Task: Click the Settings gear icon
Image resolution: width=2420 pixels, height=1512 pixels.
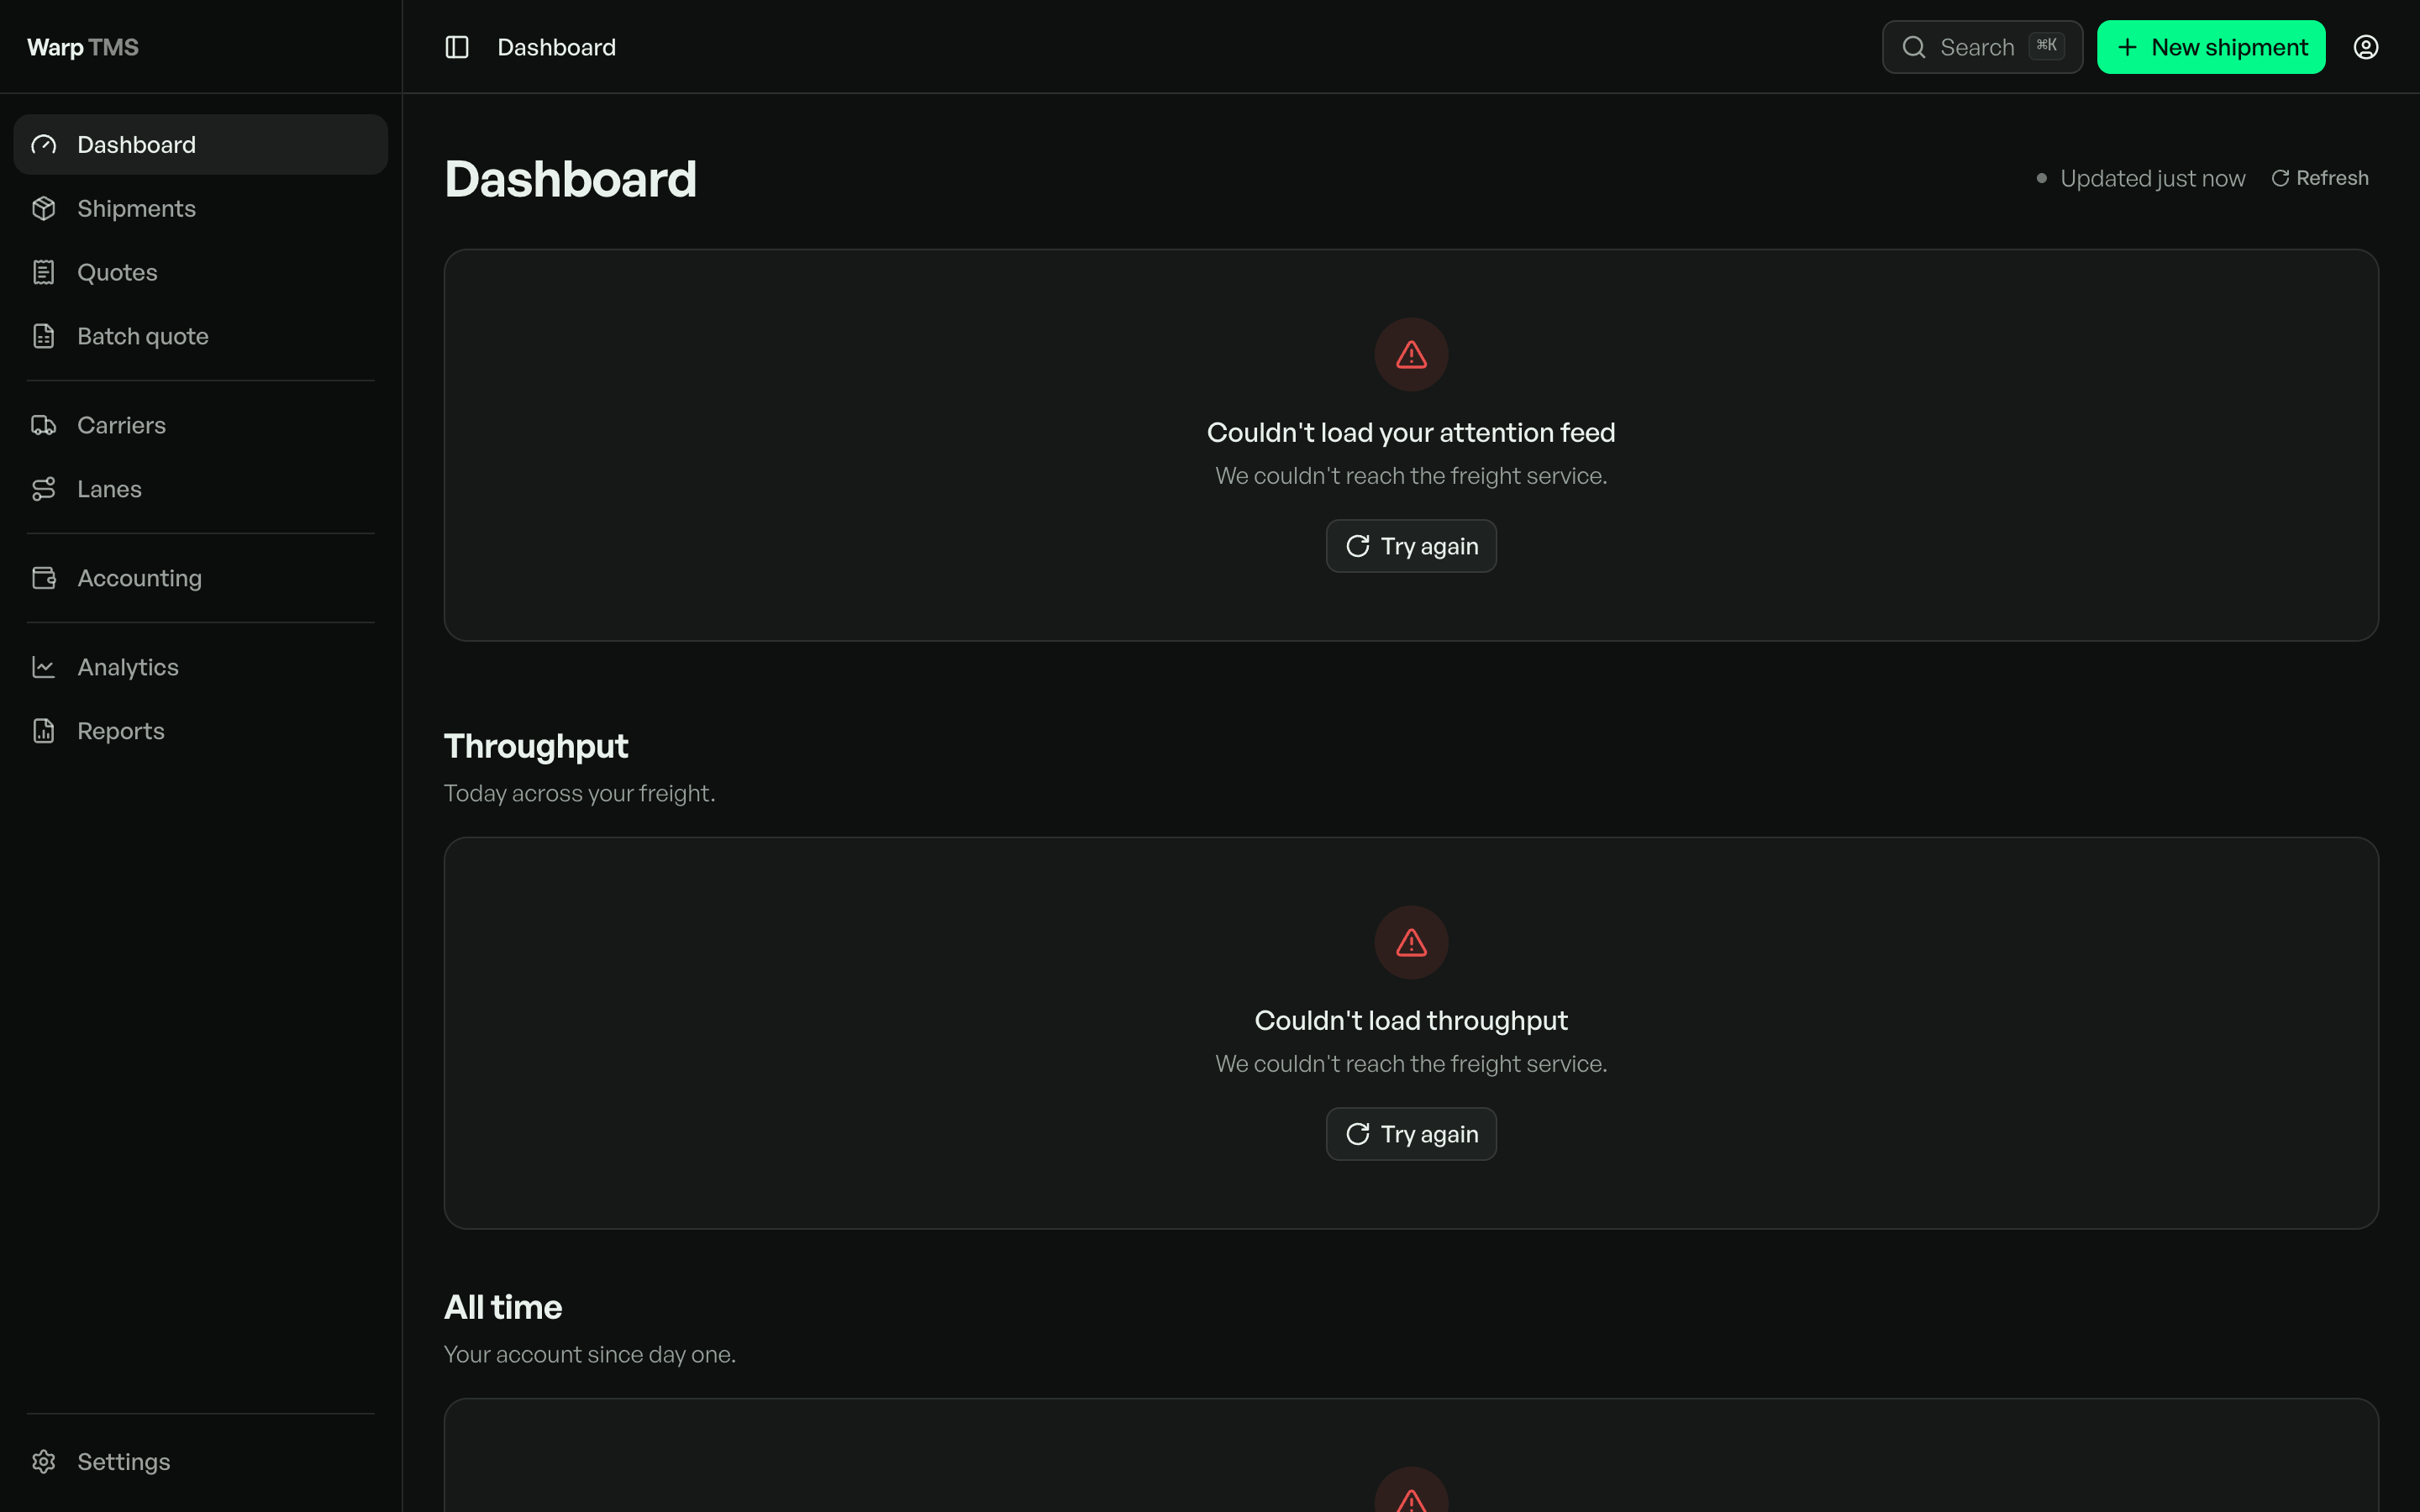Action: [44, 1462]
